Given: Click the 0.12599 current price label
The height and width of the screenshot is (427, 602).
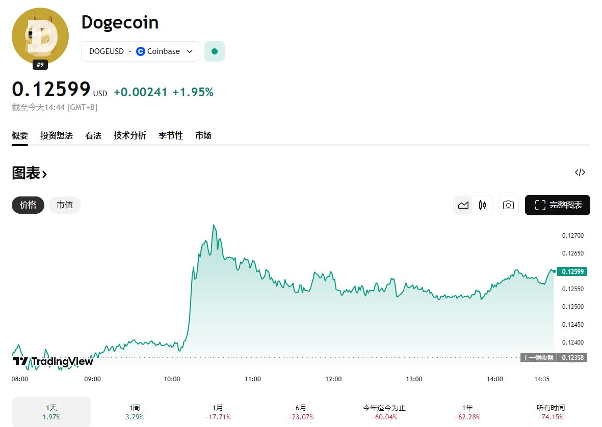Looking at the screenshot, I should point(572,272).
